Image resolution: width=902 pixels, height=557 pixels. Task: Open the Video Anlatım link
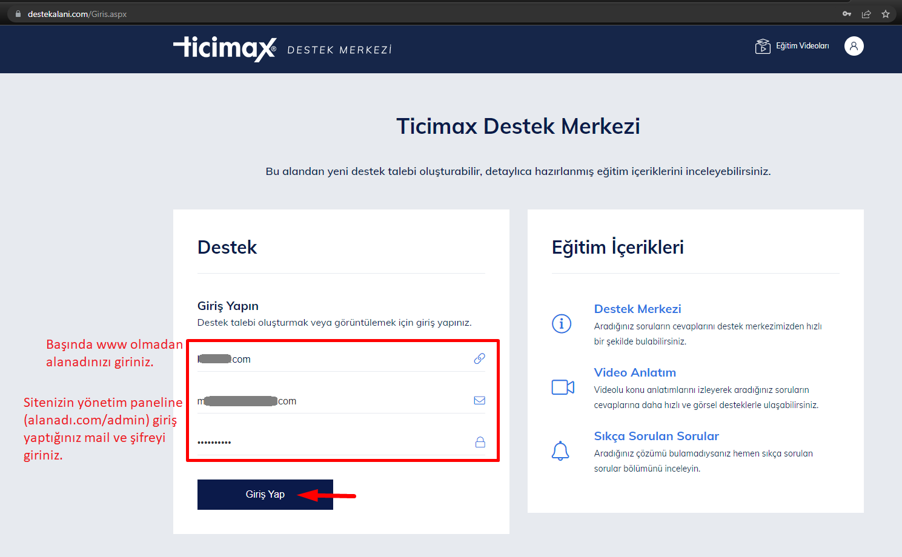coord(635,372)
